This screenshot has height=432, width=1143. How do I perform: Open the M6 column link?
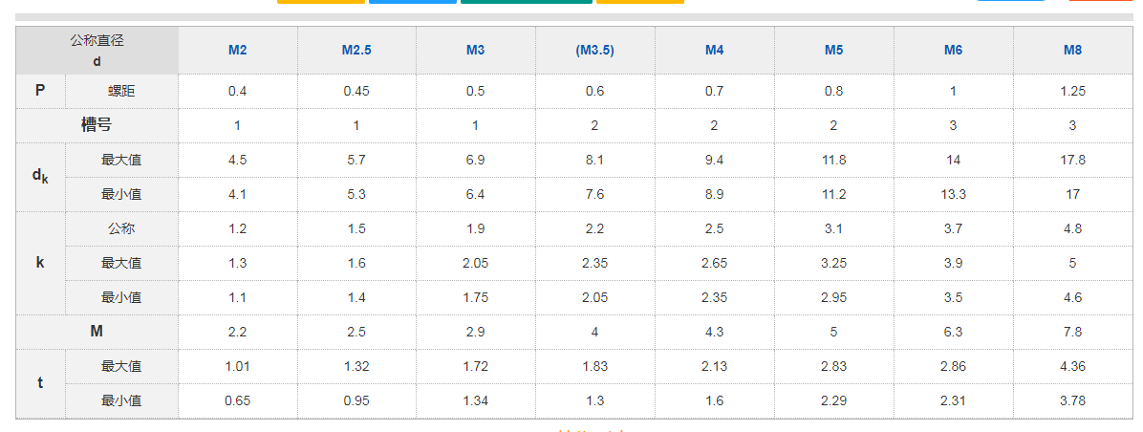click(953, 50)
